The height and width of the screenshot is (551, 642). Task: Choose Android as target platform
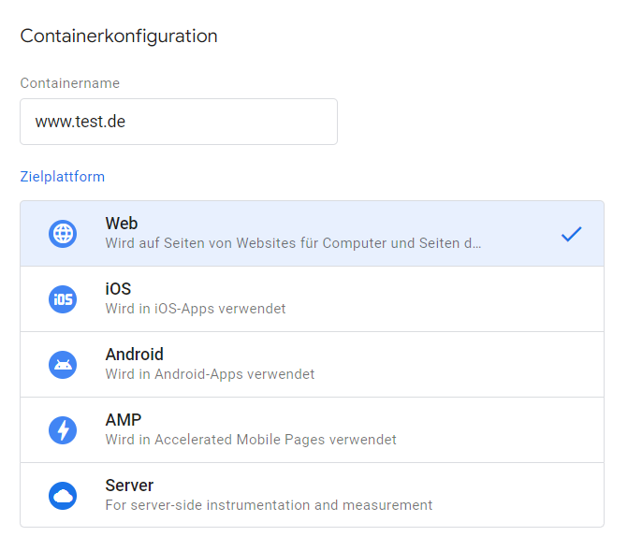(134, 355)
